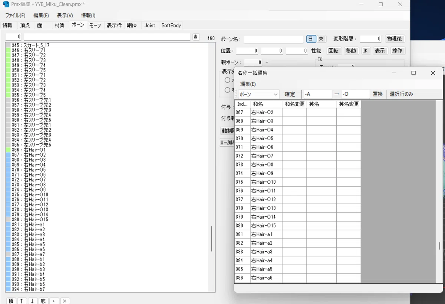This screenshot has width=445, height=304.
Task: Toggle the 日 Japanese name button
Action: [311, 39]
